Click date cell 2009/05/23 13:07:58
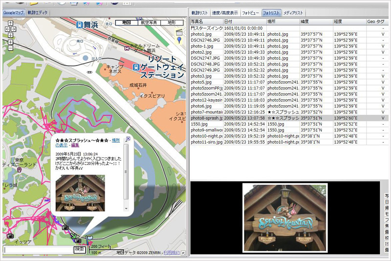 point(244,118)
